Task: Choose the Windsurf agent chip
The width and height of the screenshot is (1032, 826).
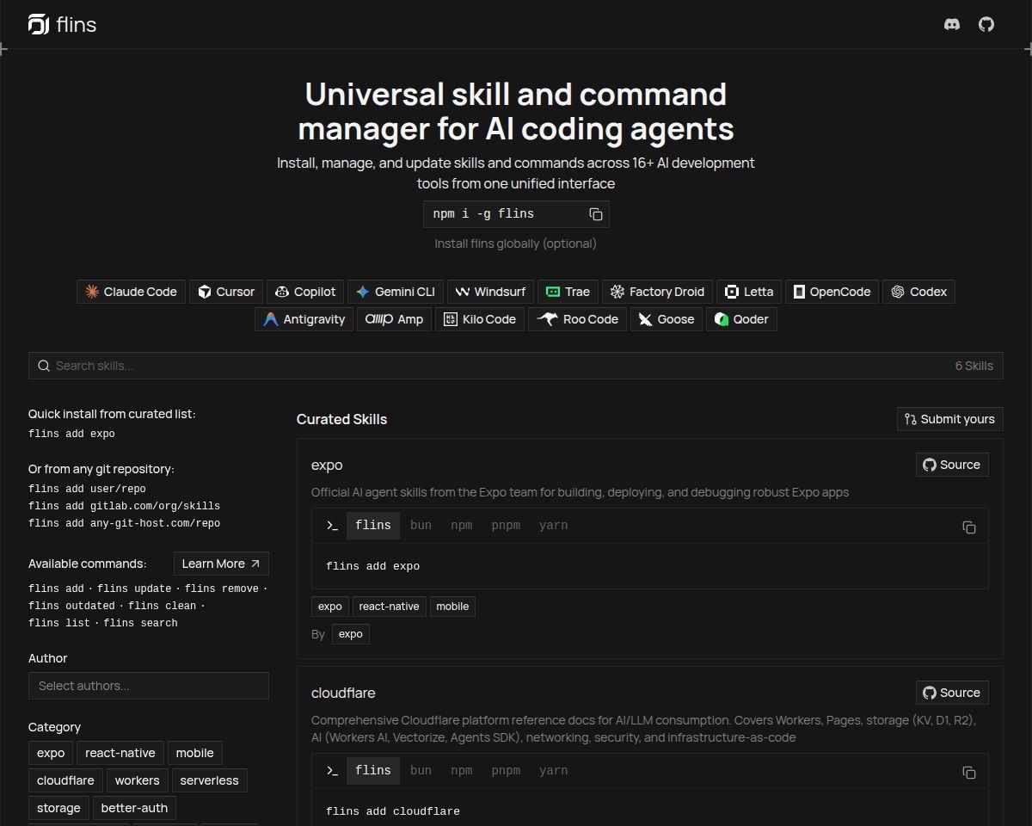Action: coord(490,292)
